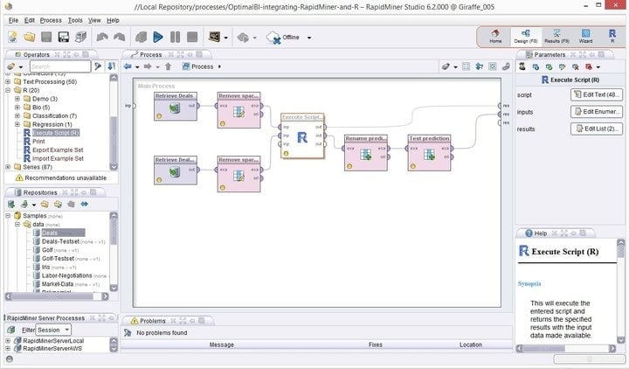Switch to Results (F9) perspective
The image size is (629, 369).
[x=556, y=37]
